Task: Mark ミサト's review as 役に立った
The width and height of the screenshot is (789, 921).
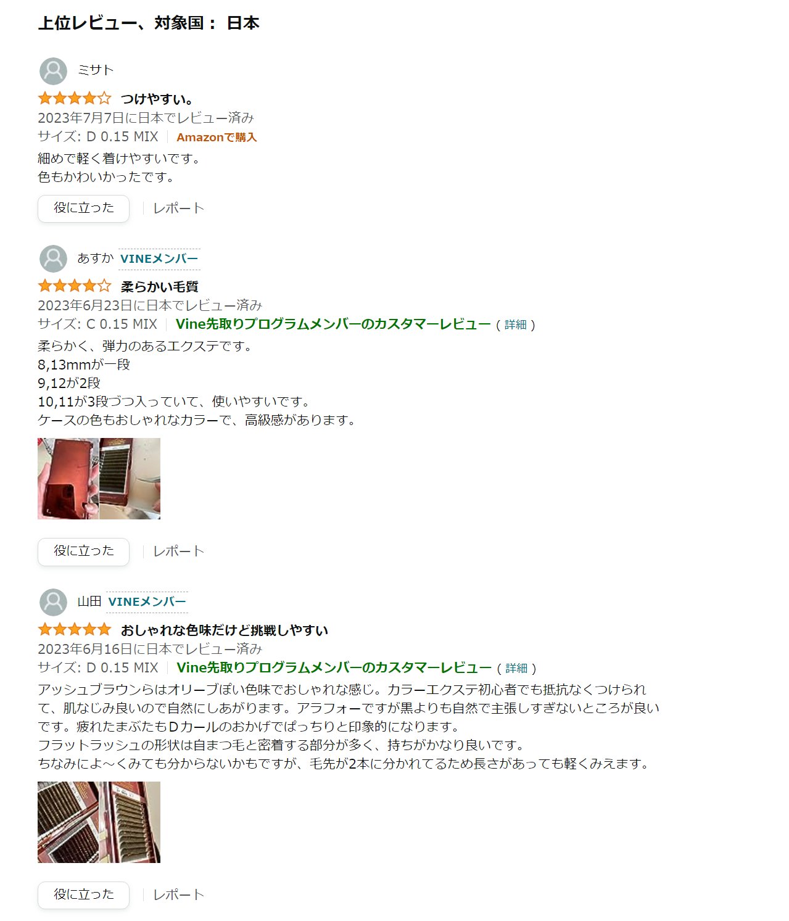Action: point(83,209)
